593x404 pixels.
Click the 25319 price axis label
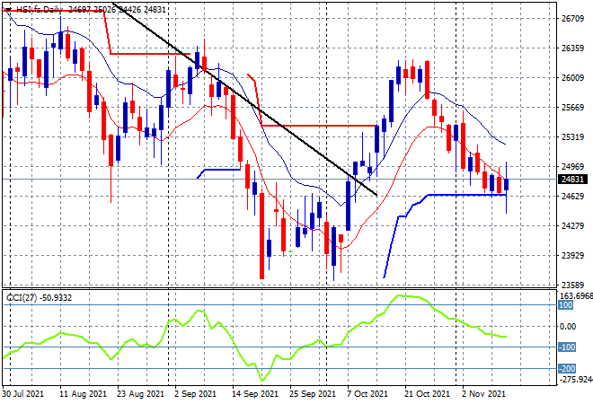click(572, 136)
